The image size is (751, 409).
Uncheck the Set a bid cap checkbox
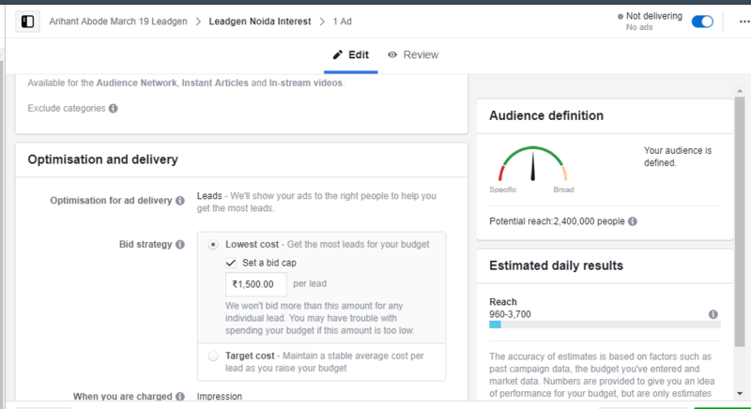tap(231, 263)
